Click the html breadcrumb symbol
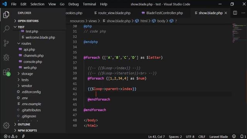247x139 pixels. pyautogui.click(x=141, y=21)
